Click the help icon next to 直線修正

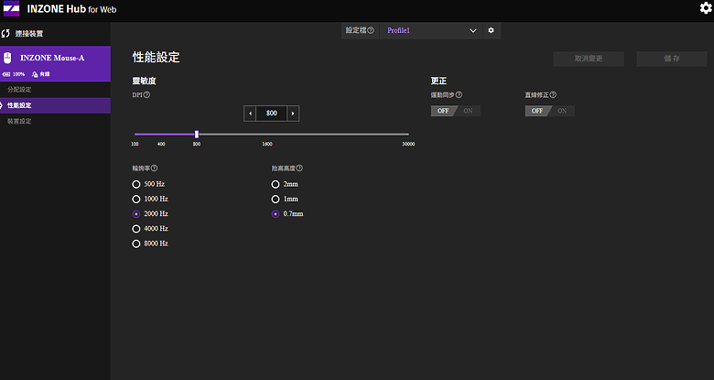pos(553,95)
